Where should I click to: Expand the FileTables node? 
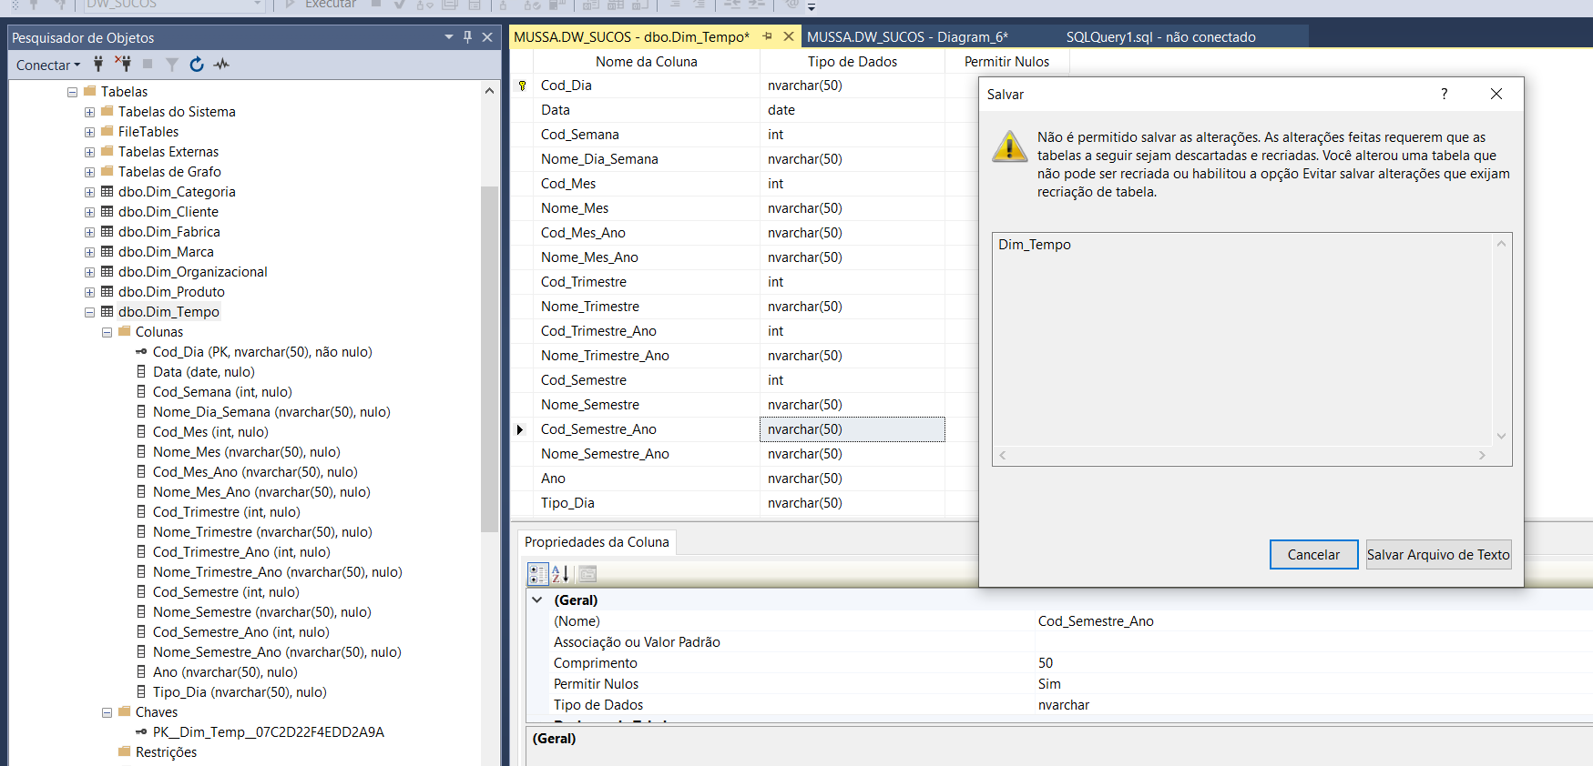(89, 132)
